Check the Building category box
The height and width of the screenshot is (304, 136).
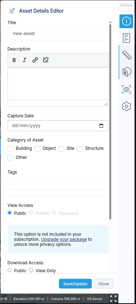(10, 149)
